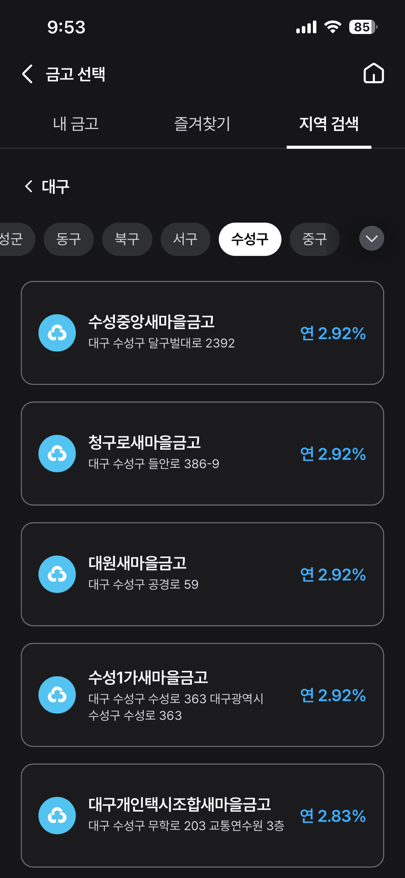
Task: Tap the 대구개인택시조합새마을금고 logo icon
Action: coord(57,815)
